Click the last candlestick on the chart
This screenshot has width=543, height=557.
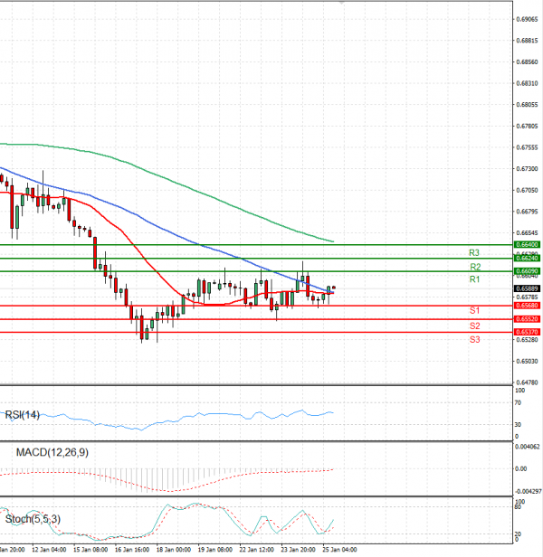[x=334, y=288]
